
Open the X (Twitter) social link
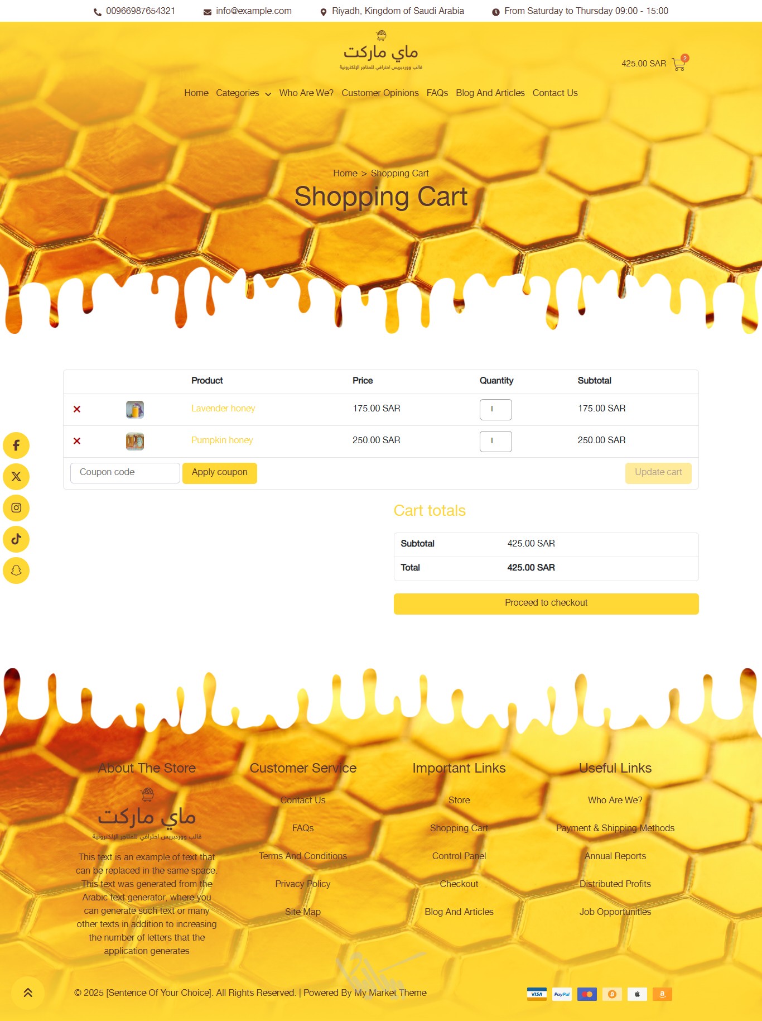16,477
